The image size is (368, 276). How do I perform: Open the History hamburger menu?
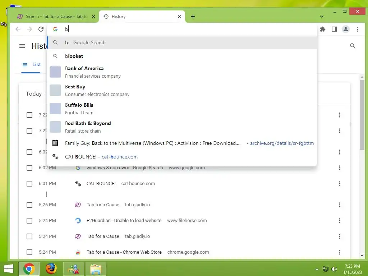22,46
